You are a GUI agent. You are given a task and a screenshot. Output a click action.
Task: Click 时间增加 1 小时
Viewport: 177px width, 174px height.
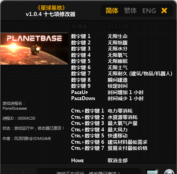125,92
